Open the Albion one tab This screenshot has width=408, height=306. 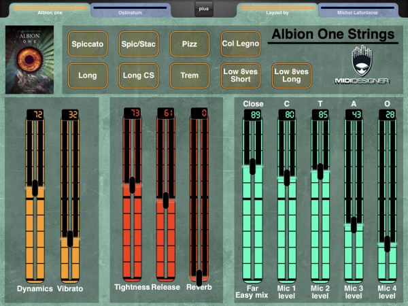point(50,11)
